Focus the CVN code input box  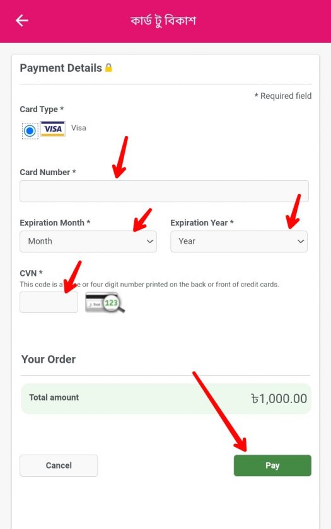click(49, 302)
